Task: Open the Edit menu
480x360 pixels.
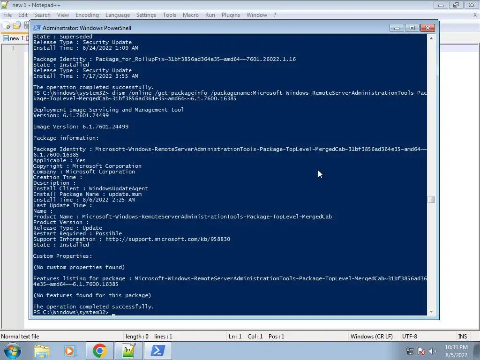Action: pos(23,15)
